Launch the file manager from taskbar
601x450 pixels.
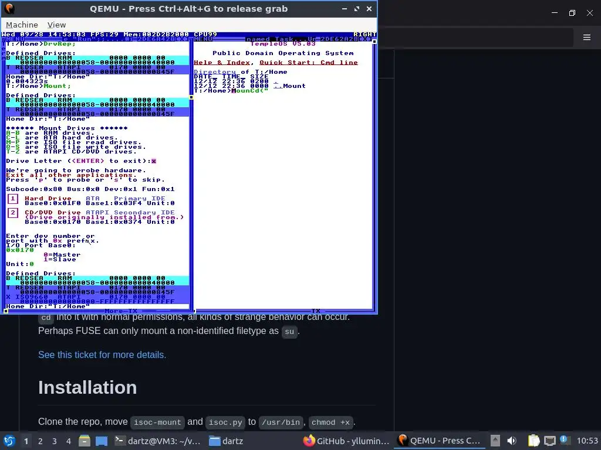coord(85,441)
